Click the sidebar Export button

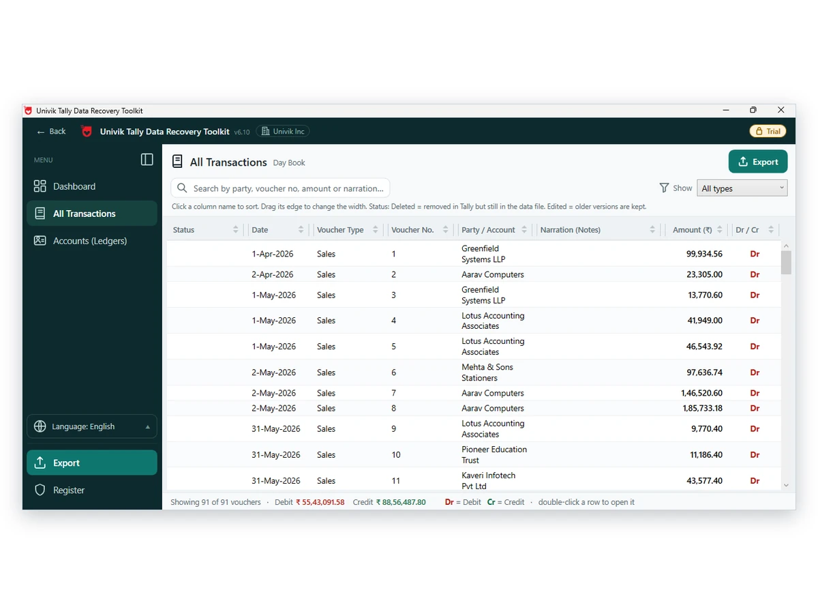coord(92,463)
